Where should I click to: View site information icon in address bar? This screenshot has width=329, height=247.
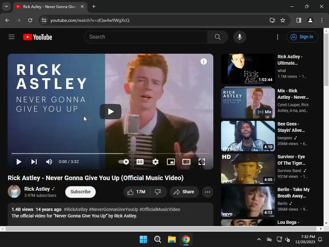point(44,20)
